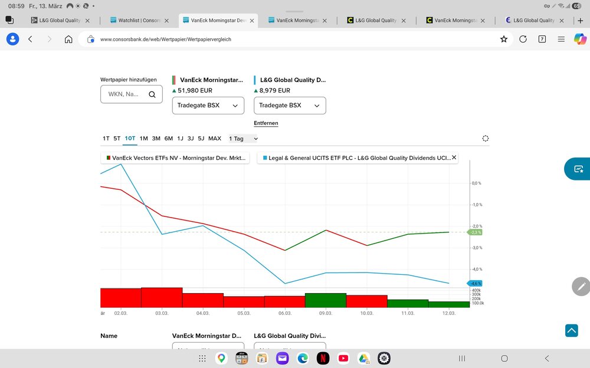Go forward with the browser forward arrow

point(50,39)
